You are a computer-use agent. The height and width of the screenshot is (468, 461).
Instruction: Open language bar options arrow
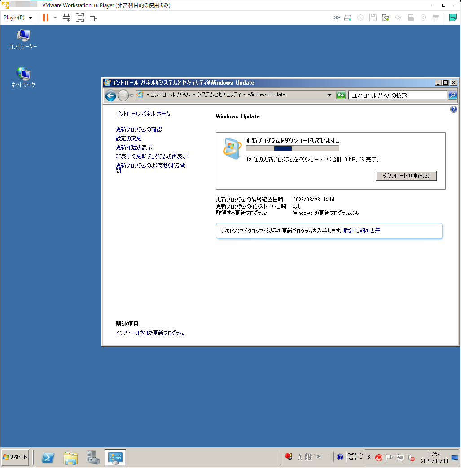tap(361, 459)
